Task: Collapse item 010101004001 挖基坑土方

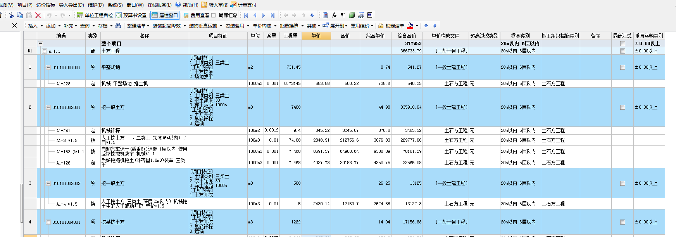Action: 48,222
